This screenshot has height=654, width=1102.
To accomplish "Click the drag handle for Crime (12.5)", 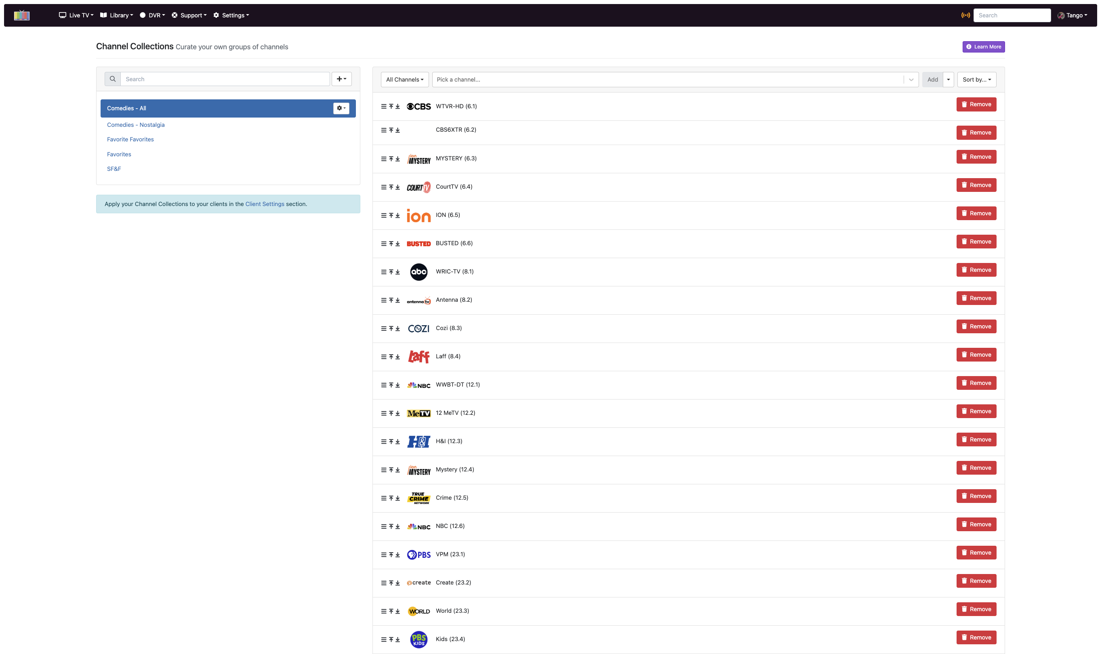I will (x=383, y=498).
